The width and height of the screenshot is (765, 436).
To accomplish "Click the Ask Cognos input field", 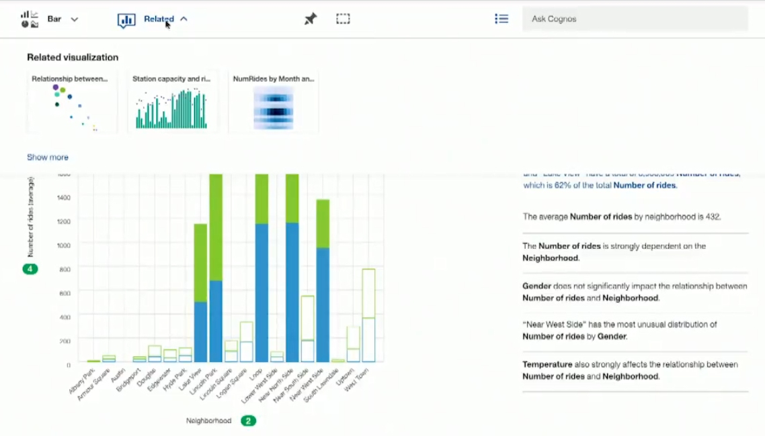I will click(x=635, y=19).
